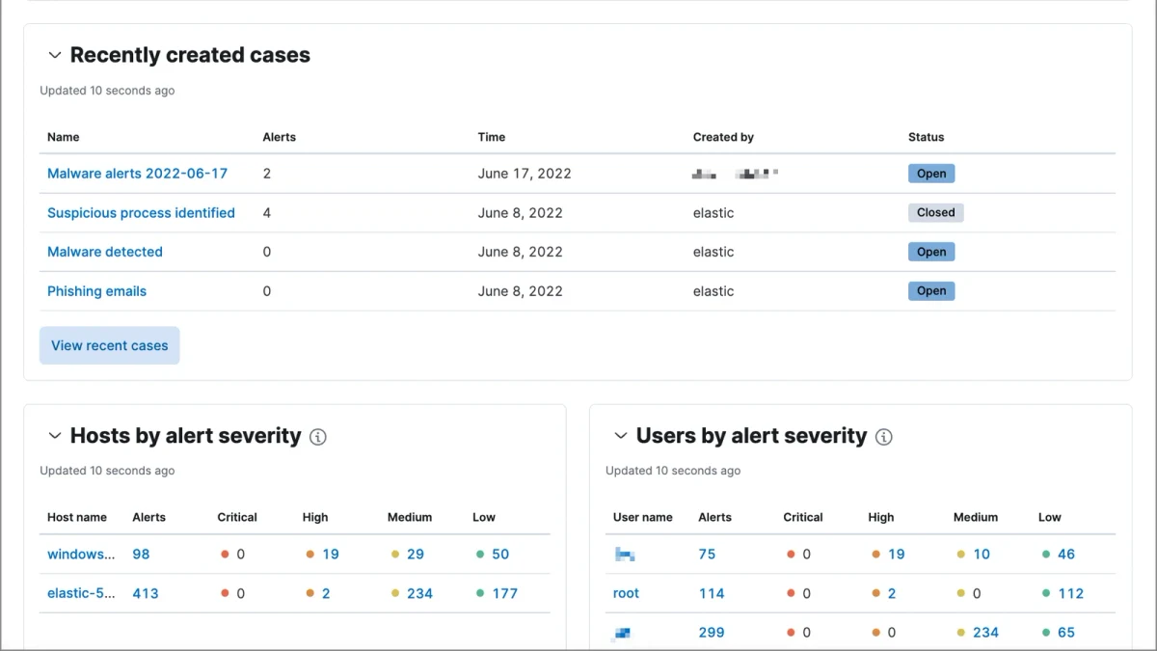Click the Status column header in cases table

(x=927, y=137)
